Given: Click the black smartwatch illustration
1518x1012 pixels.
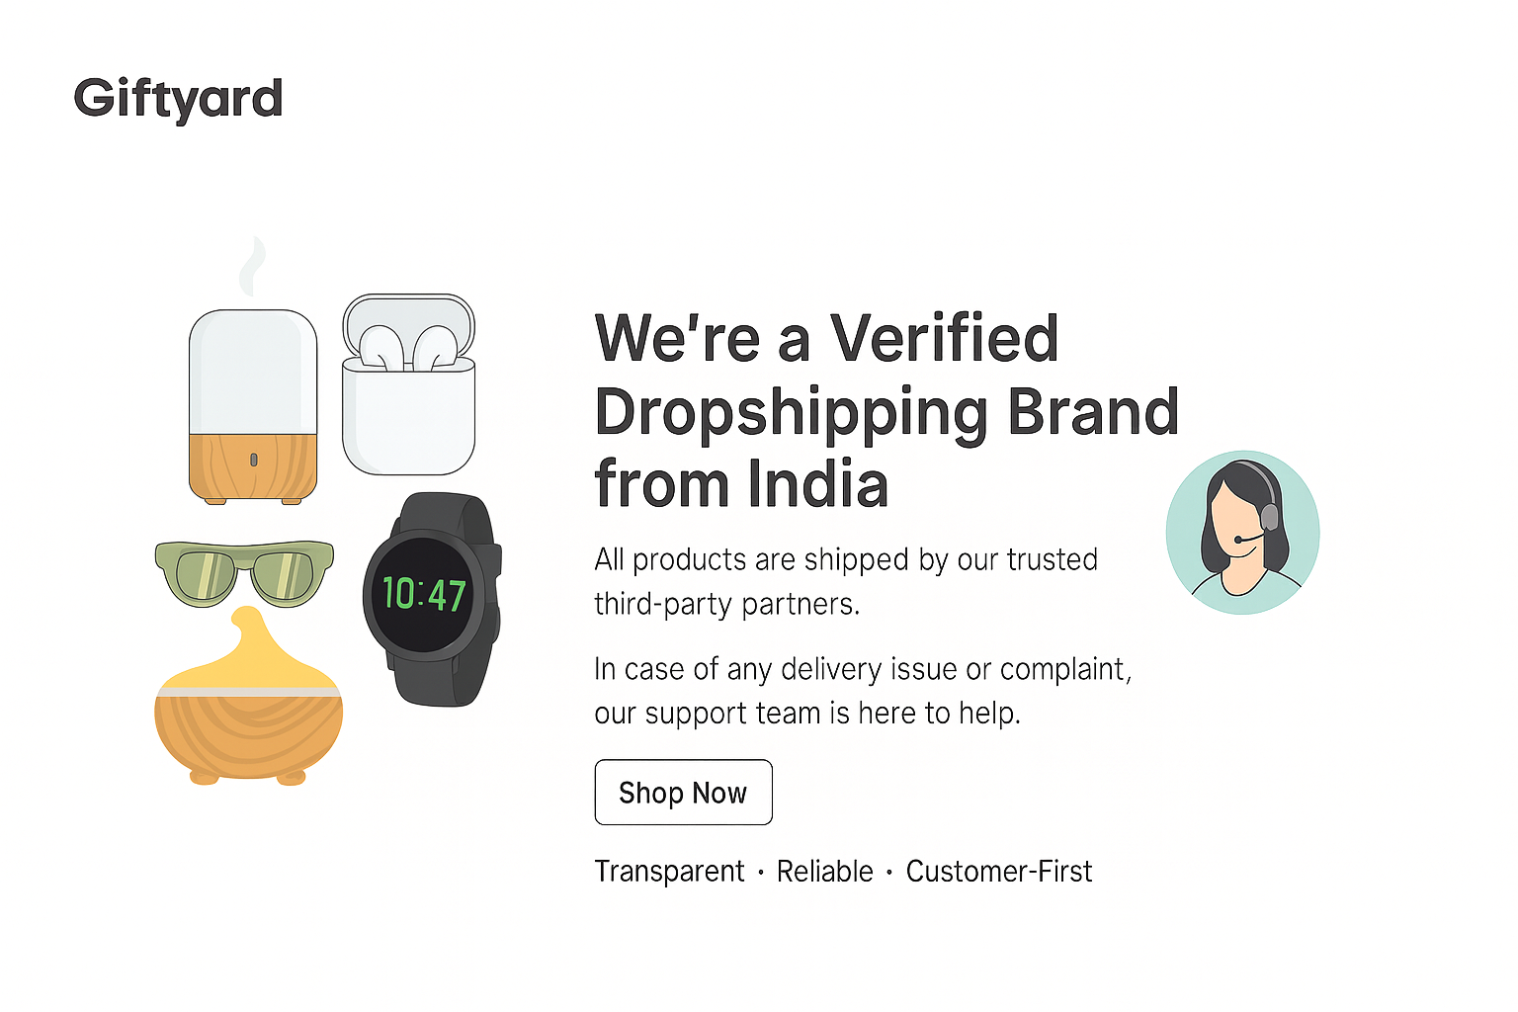Looking at the screenshot, I should (x=431, y=598).
